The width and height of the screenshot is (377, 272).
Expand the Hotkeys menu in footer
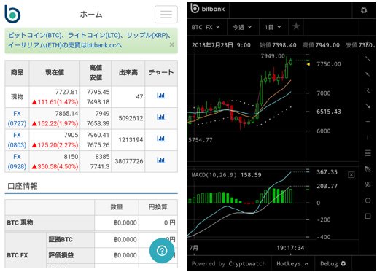(x=292, y=264)
